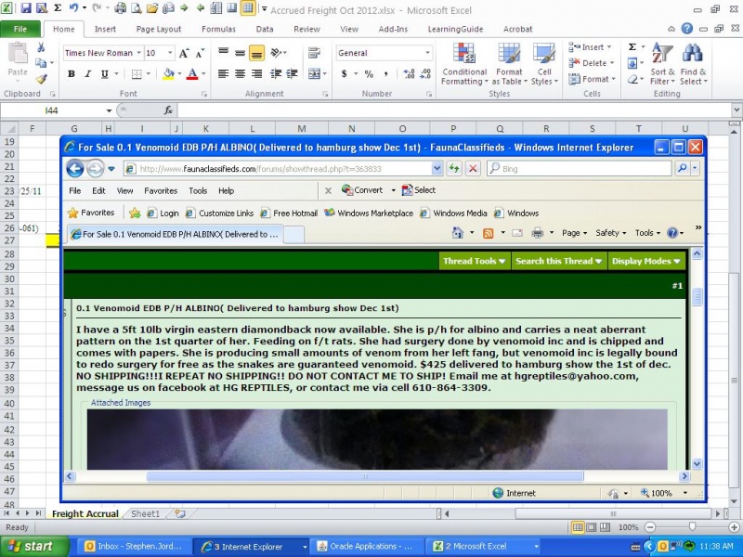
Task: Click the Windows Marketplace favorites link
Action: pyautogui.click(x=369, y=214)
